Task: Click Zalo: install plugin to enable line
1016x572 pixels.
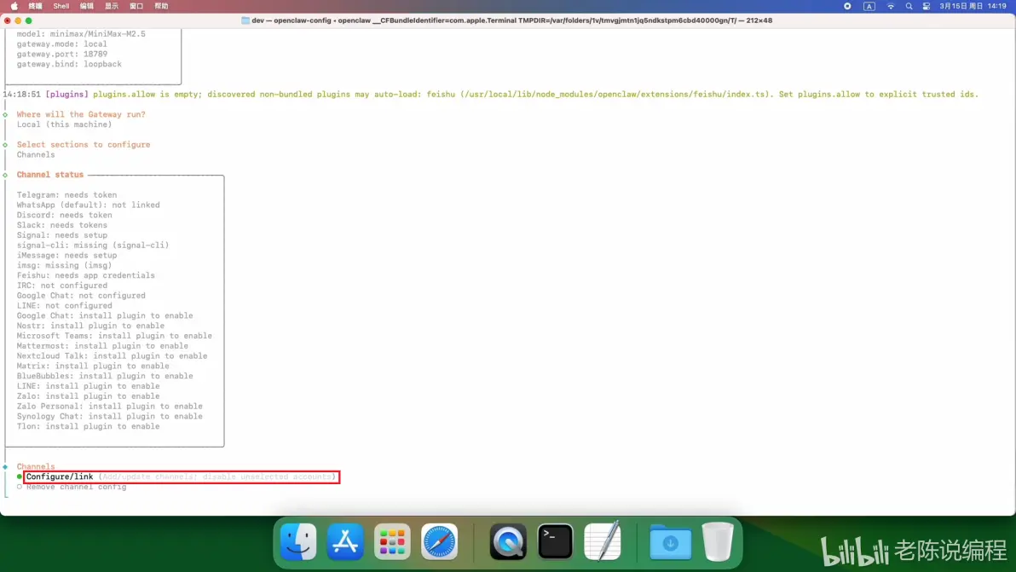Action: pyautogui.click(x=88, y=396)
